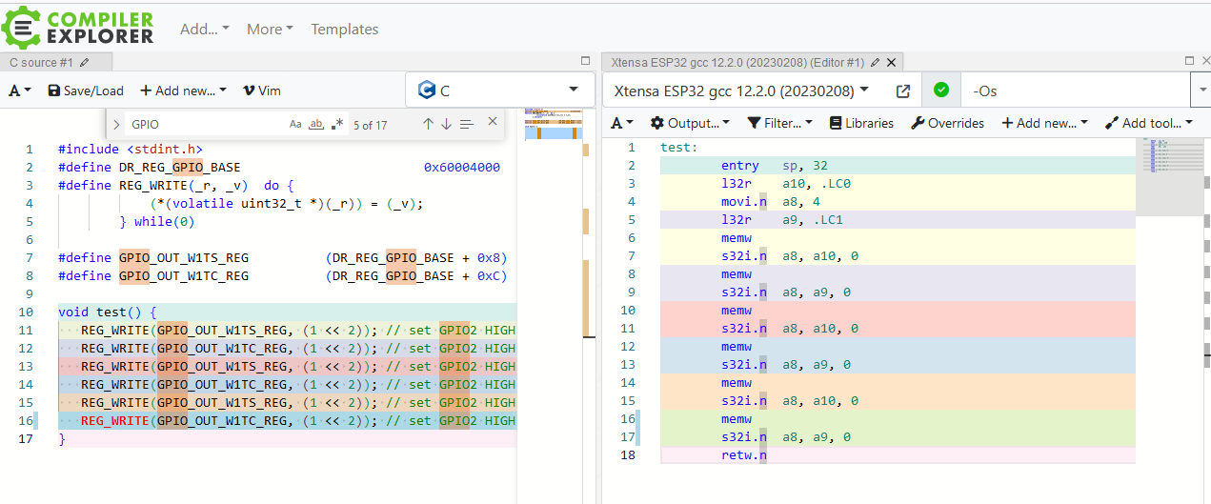Go to previous search match
Viewport: 1211px width, 504px height.
[428, 124]
